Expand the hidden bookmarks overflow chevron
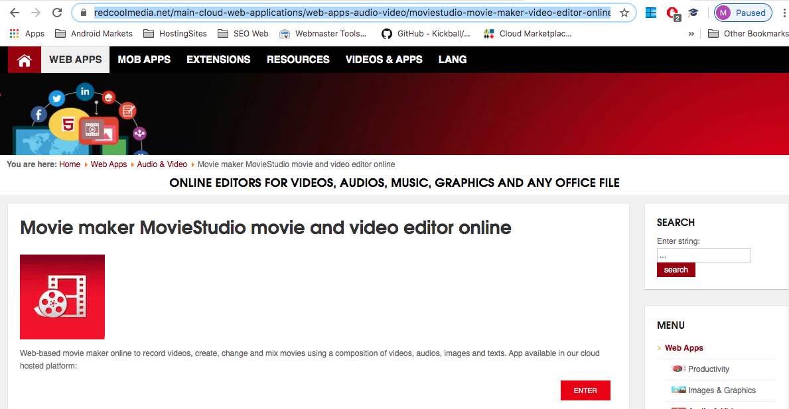The width and height of the screenshot is (789, 409). coord(691,33)
